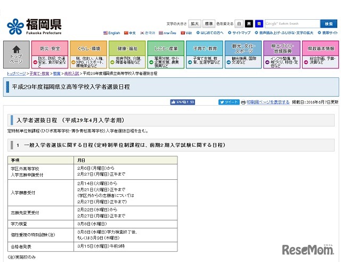
Task: Click the Chinese flag icon beside 中文
Action: [x=126, y=33]
